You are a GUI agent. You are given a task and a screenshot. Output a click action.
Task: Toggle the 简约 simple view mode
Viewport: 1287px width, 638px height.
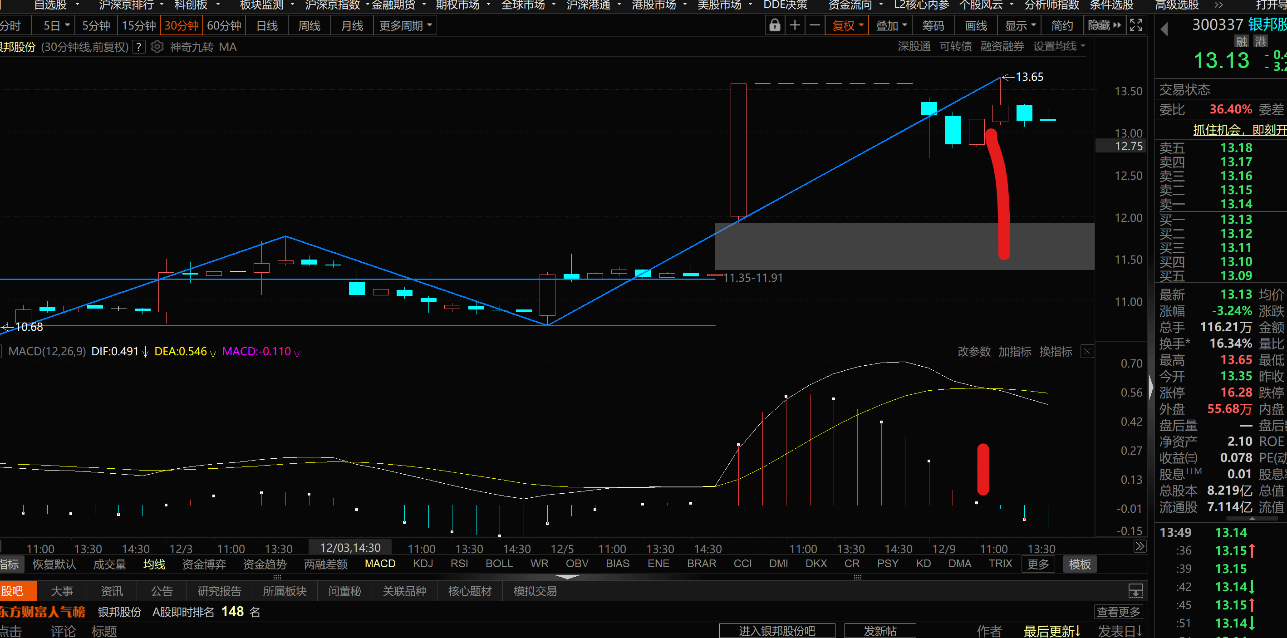tap(1061, 25)
